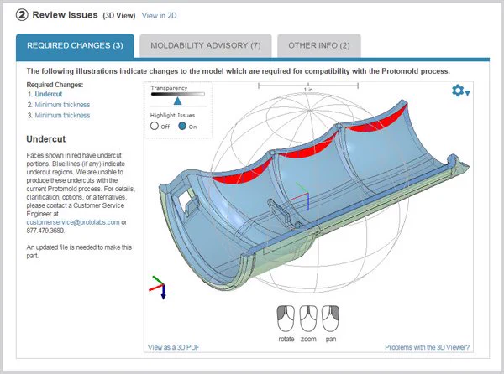The height and width of the screenshot is (374, 504).
Task: Turn Highlight Issues on
Action: click(x=182, y=126)
